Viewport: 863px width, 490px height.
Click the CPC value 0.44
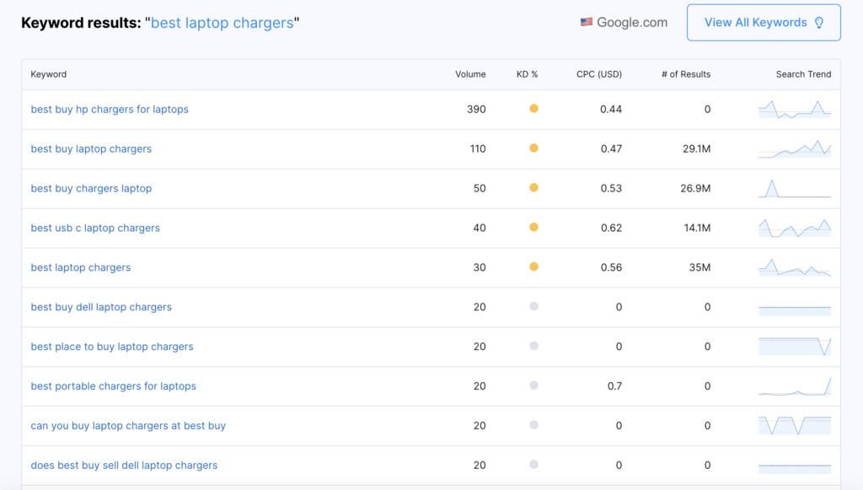point(611,109)
